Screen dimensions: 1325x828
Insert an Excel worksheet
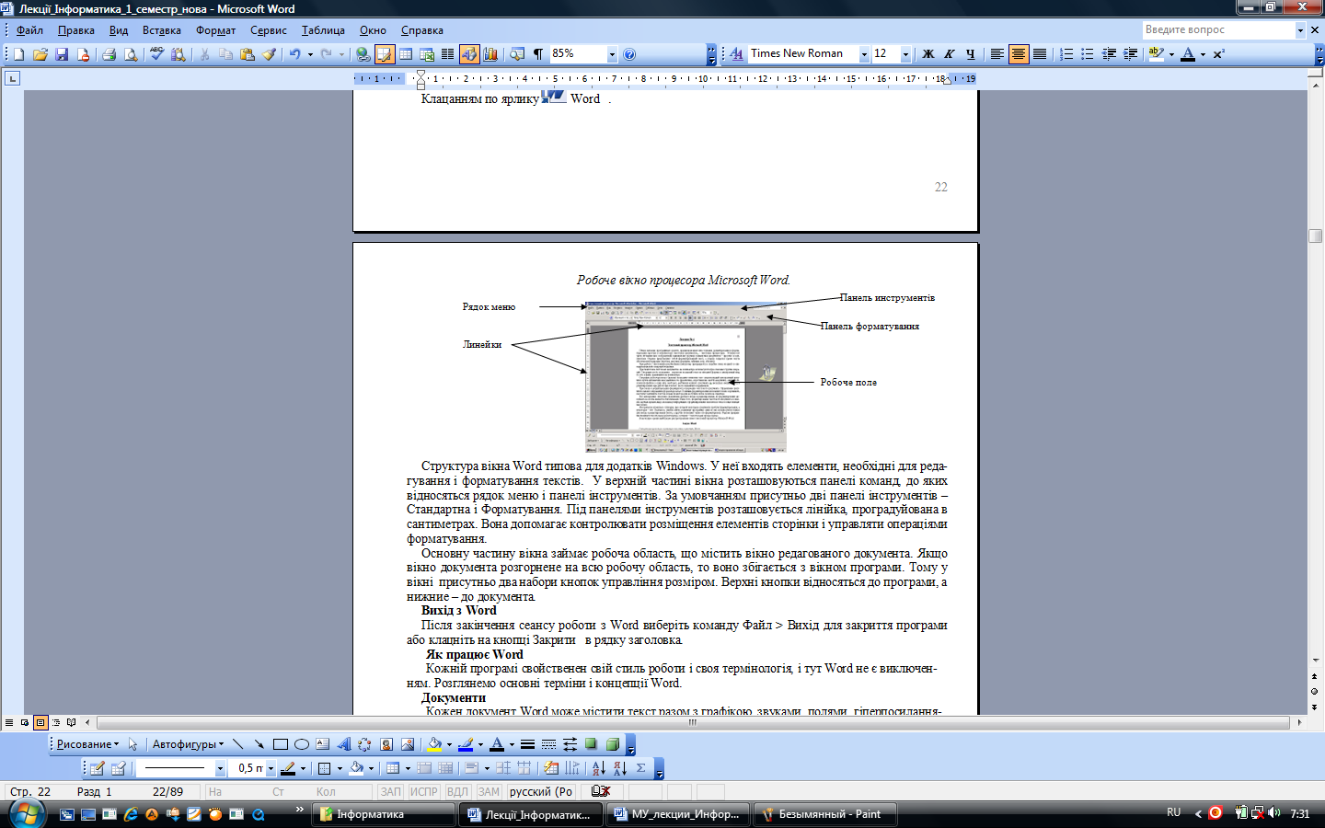pos(427,54)
